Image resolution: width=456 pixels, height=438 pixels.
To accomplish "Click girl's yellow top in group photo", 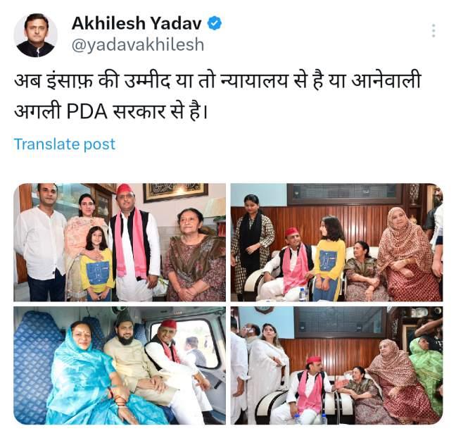I will coord(97,269).
